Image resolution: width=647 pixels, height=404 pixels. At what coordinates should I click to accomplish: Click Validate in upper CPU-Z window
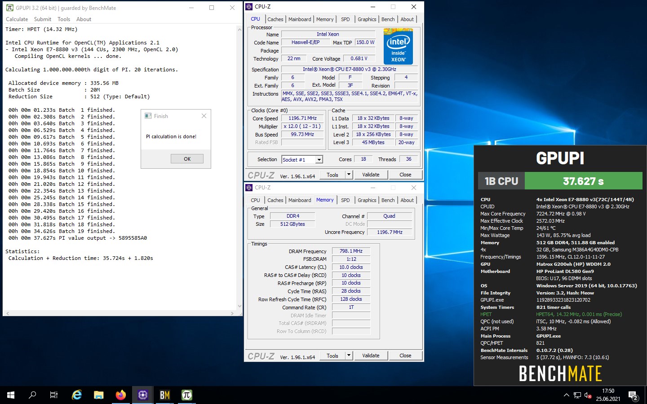click(x=371, y=175)
